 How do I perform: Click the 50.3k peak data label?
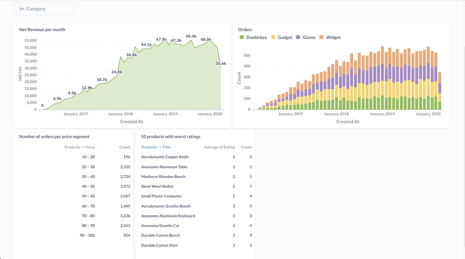pyautogui.click(x=191, y=36)
